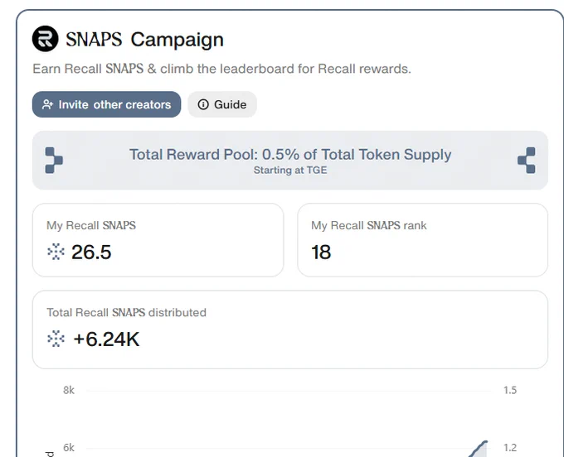Click the chart line endpoint marker
The width and height of the screenshot is (564, 457).
pyautogui.click(x=485, y=443)
